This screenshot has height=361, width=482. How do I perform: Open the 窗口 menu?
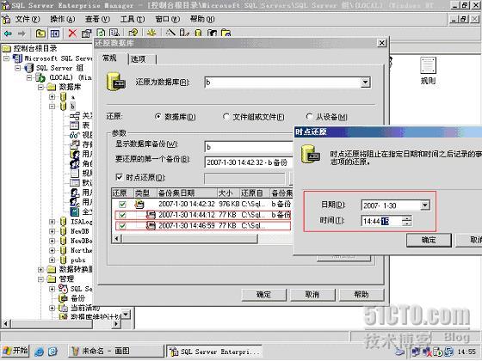(168, 19)
